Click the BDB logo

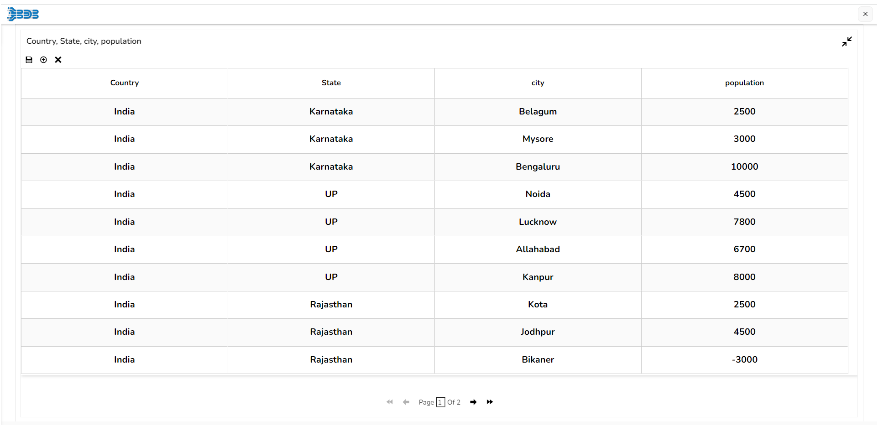[23, 14]
